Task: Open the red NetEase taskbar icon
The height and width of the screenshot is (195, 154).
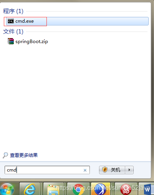Action: [x=126, y=189]
